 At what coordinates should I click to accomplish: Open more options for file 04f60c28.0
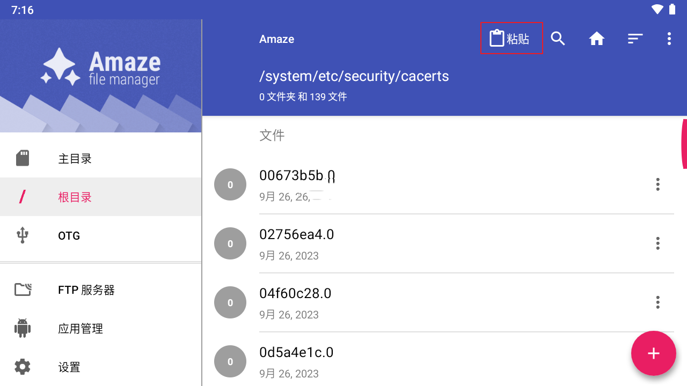tap(657, 302)
